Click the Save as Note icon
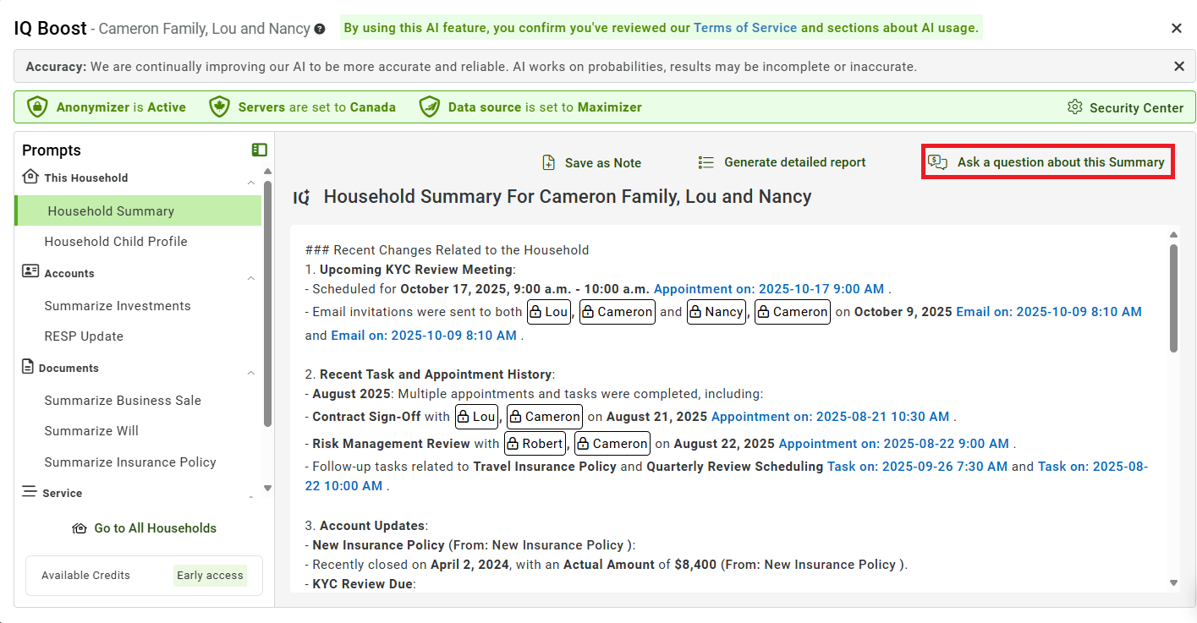The width and height of the screenshot is (1197, 623). [x=549, y=162]
